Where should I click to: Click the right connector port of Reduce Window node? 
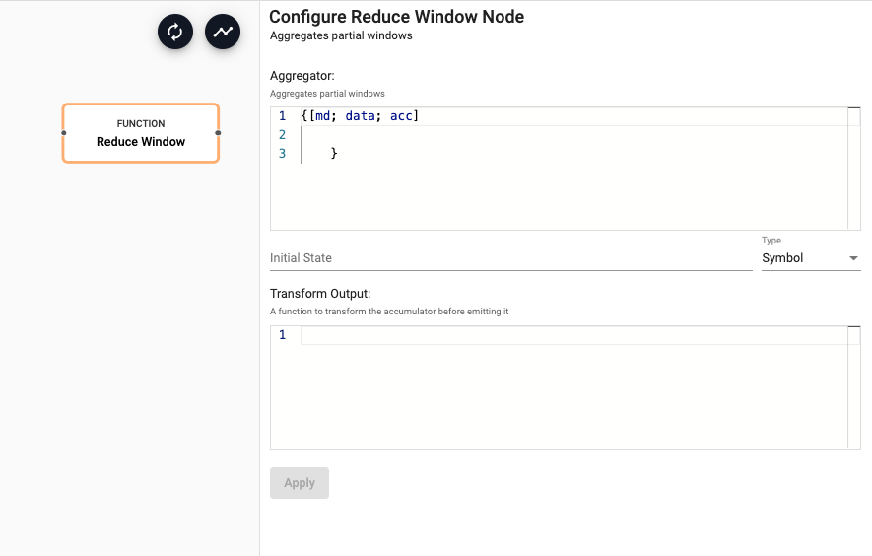click(x=218, y=133)
